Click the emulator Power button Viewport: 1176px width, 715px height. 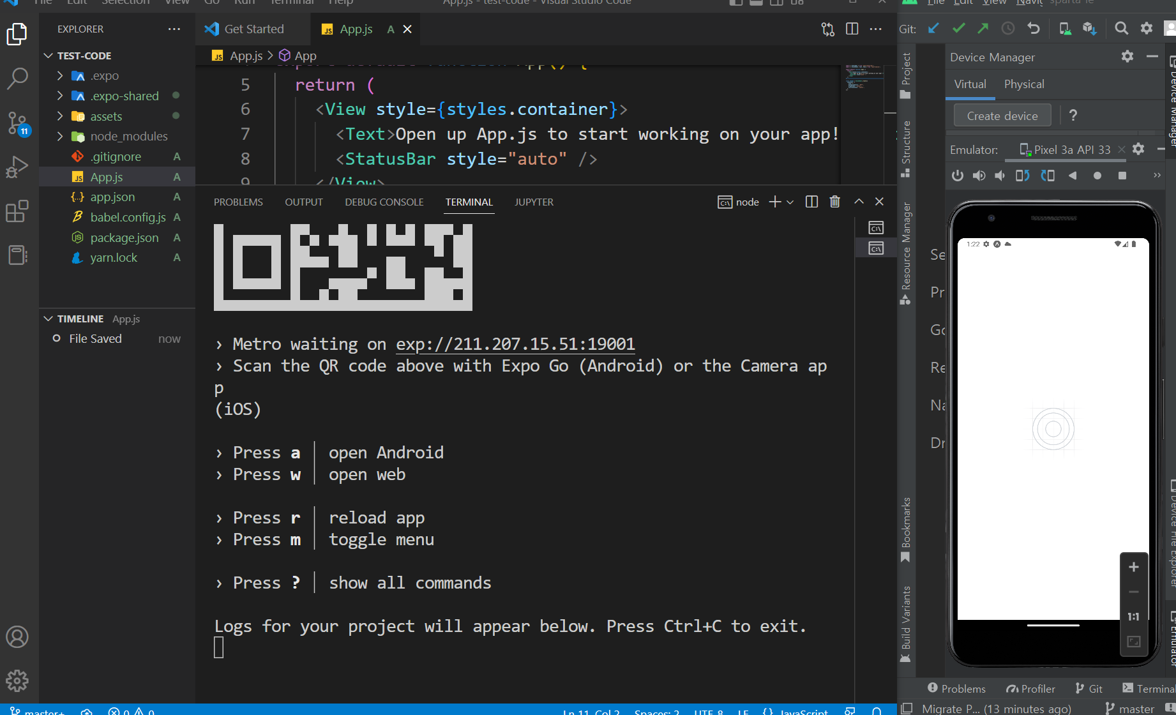pos(958,176)
